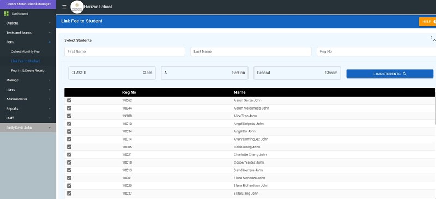Viewport: 436px width, 199px height.
Task: Expand the Staff sidebar menu
Action: point(28,118)
